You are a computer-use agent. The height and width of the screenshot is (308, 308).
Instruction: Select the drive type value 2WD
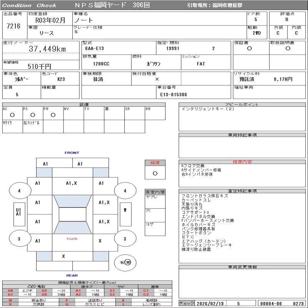(256, 33)
